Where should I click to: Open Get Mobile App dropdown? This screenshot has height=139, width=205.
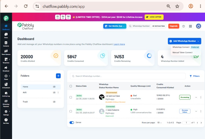click(115, 26)
